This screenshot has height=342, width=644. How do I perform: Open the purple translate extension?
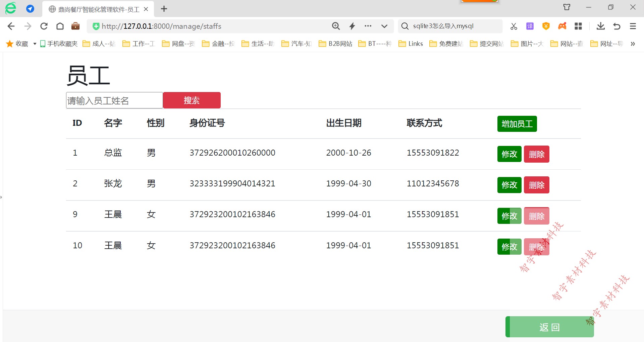click(530, 26)
